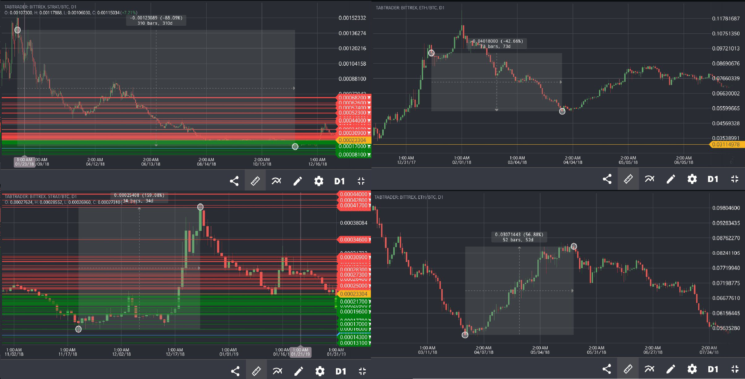
Task: Open settings gear under the 310-bar STRAT/BTC chart
Action: tap(319, 181)
